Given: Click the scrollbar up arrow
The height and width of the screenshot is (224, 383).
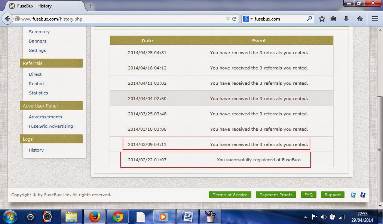Looking at the screenshot, I should (x=380, y=30).
